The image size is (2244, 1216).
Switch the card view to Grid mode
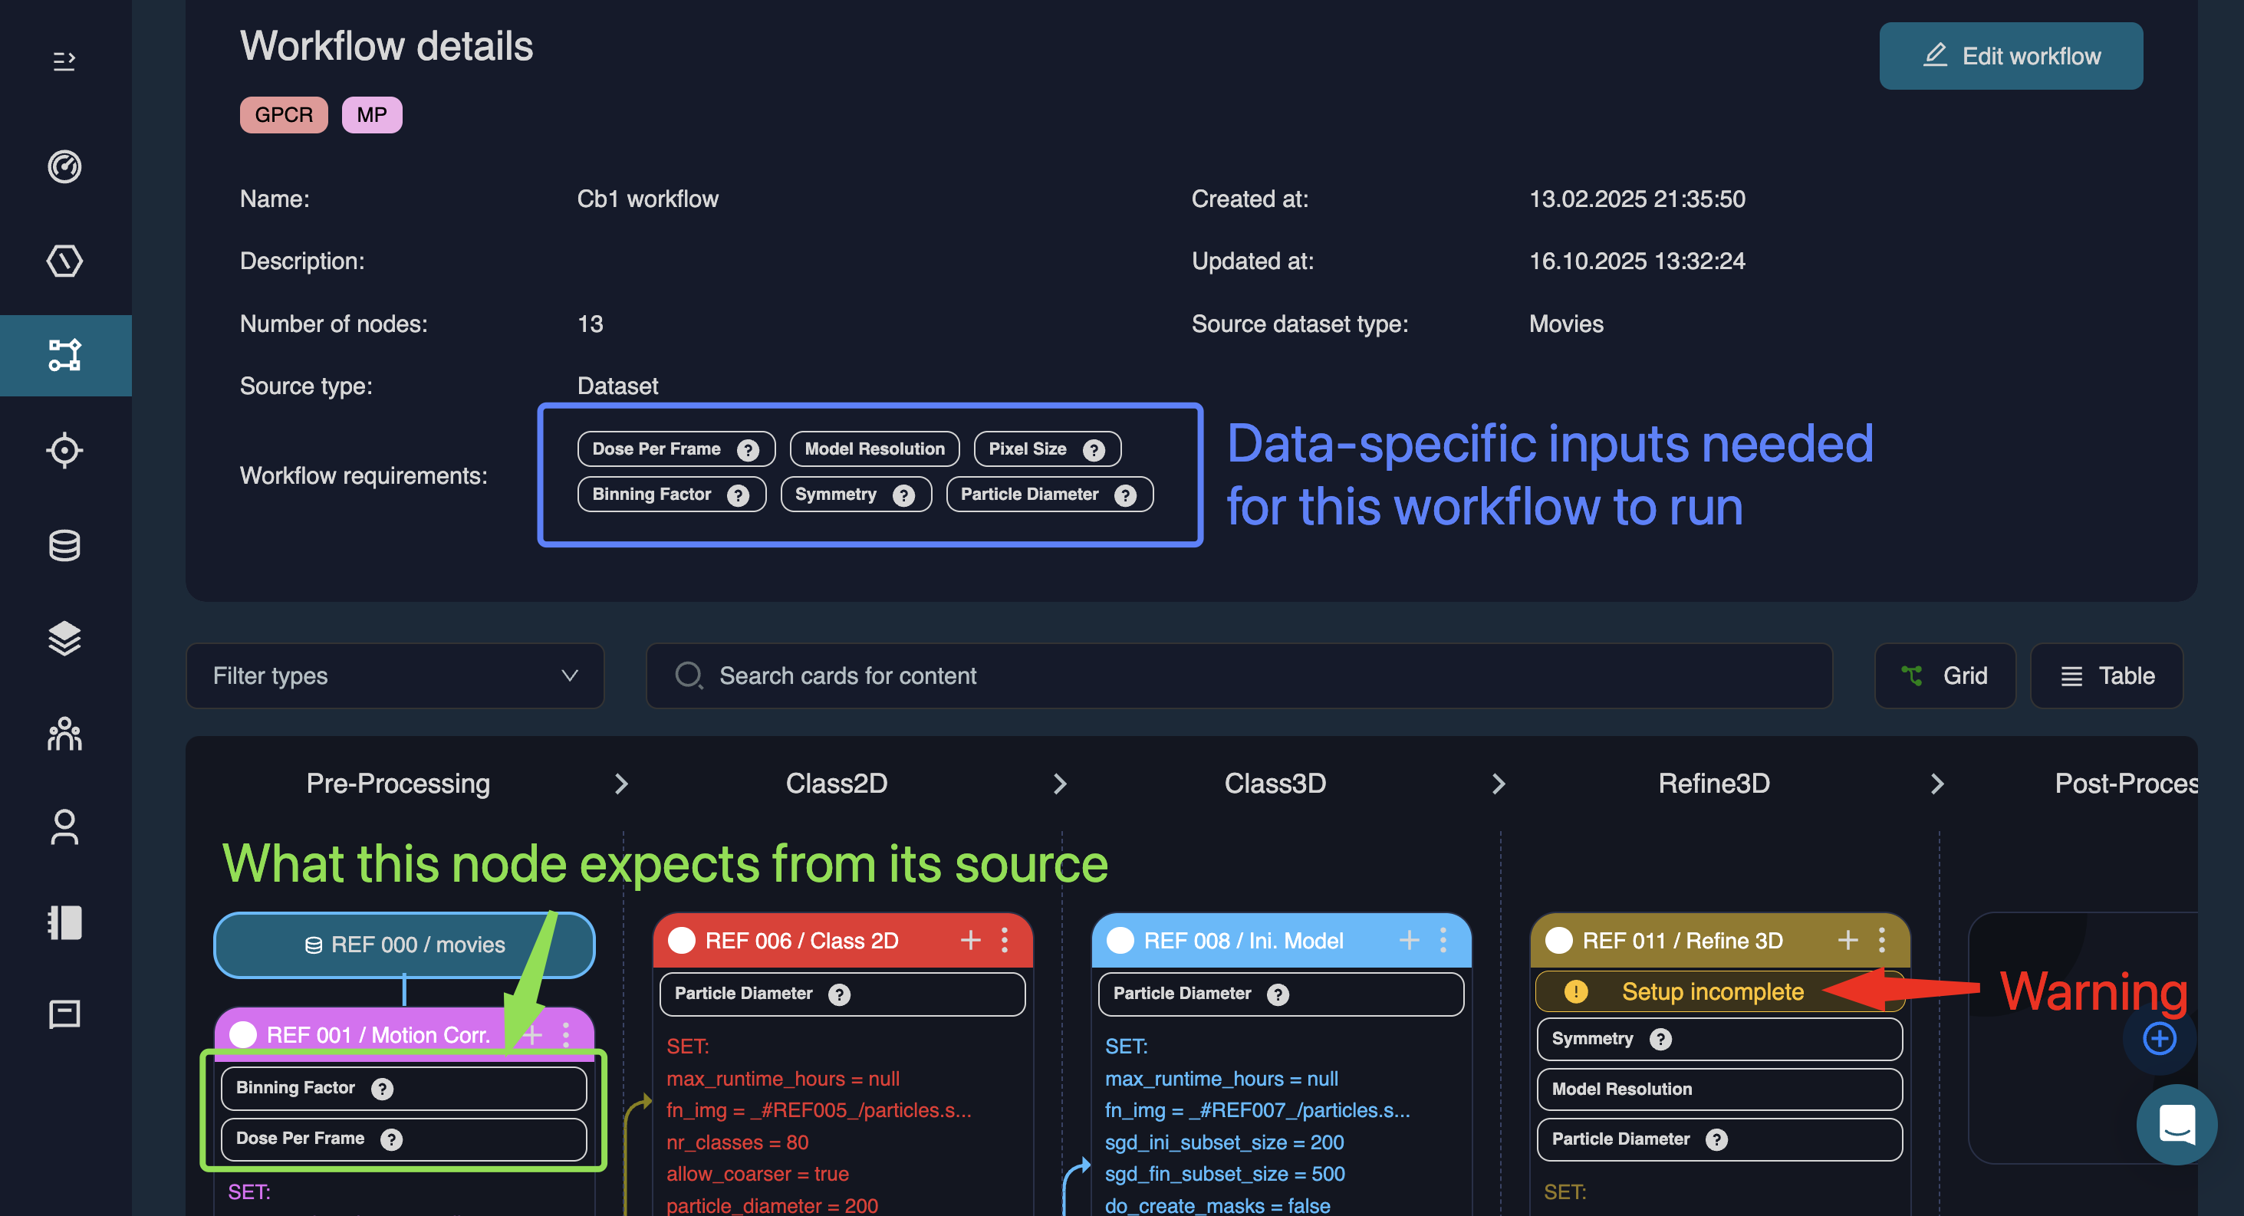[x=1945, y=676]
